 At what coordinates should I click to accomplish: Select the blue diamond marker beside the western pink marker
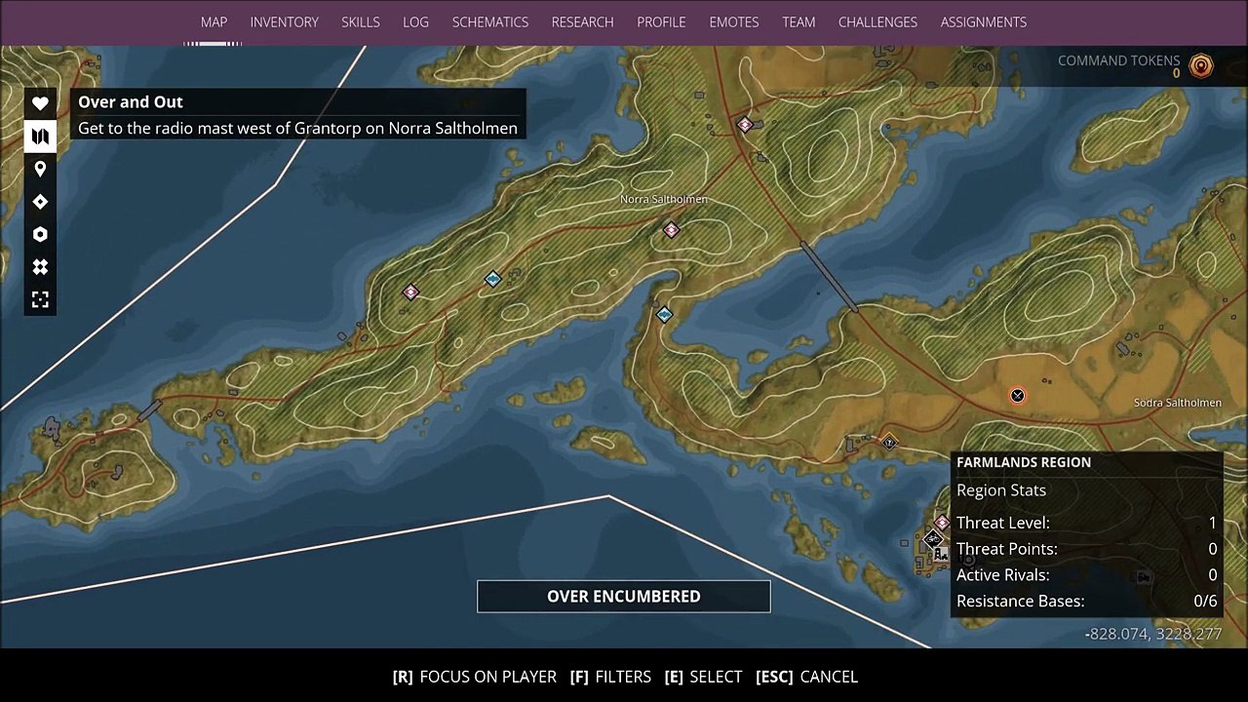pyautogui.click(x=493, y=280)
